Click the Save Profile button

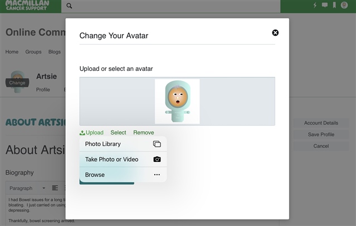click(321, 134)
